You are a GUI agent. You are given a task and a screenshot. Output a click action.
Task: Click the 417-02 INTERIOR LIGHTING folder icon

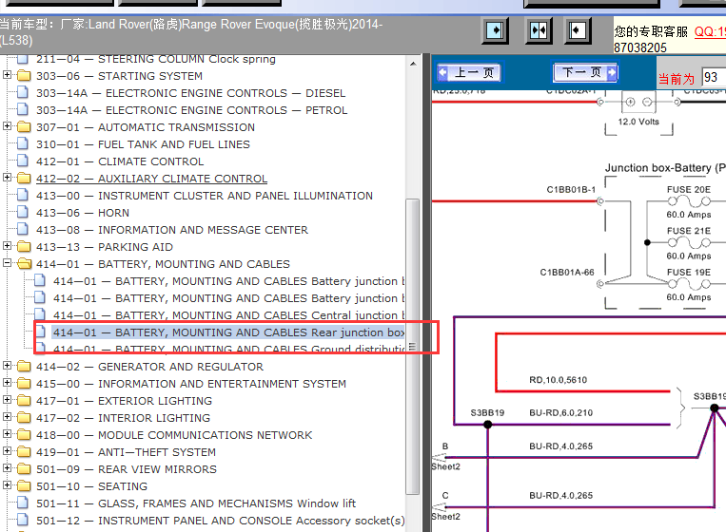tap(24, 418)
